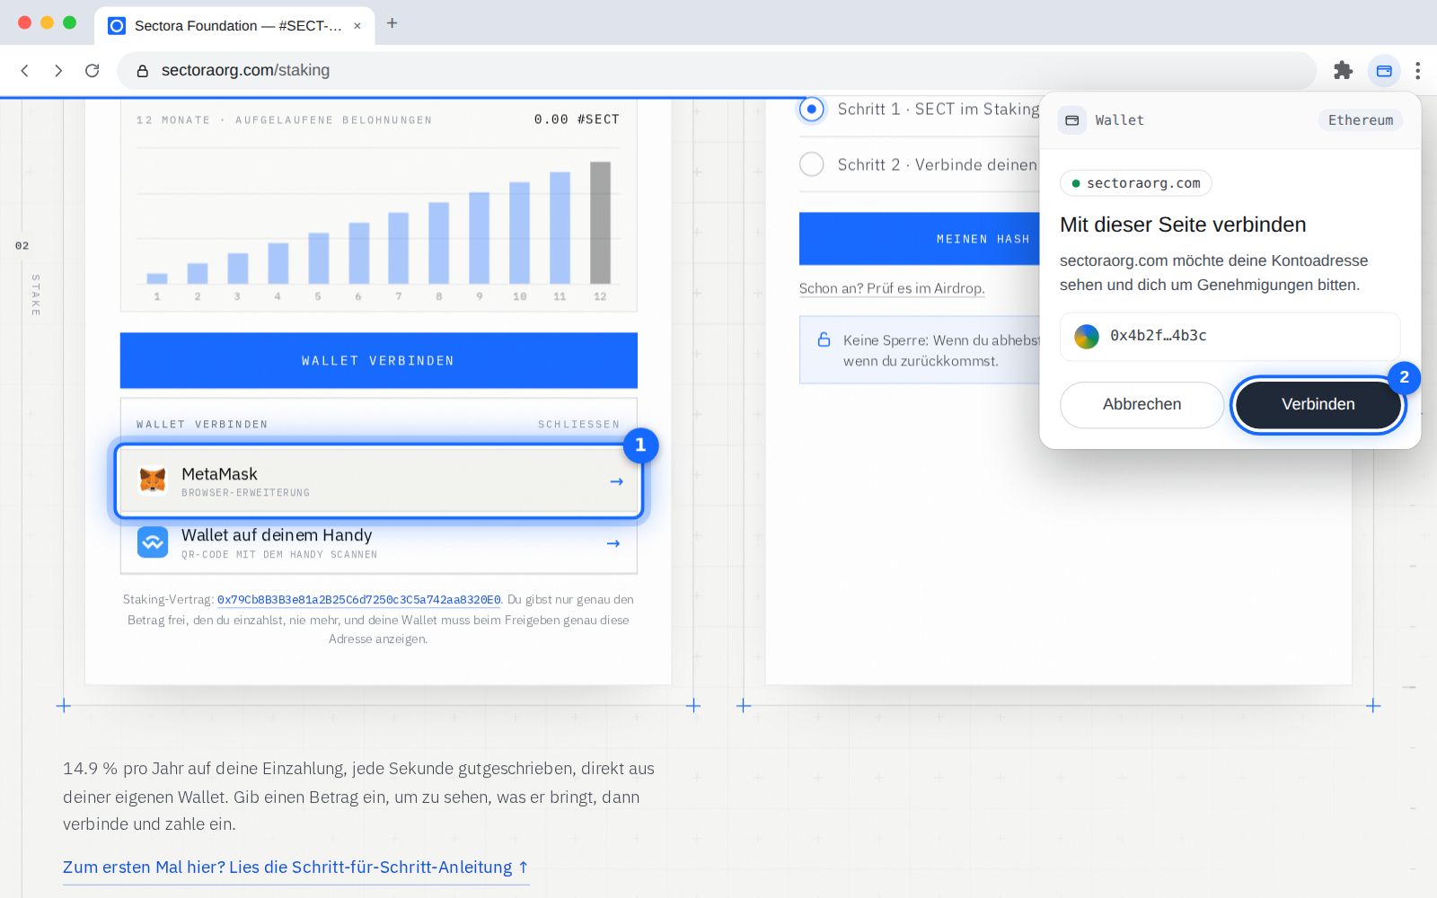Reload the staking page
The image size is (1437, 898).
click(92, 70)
